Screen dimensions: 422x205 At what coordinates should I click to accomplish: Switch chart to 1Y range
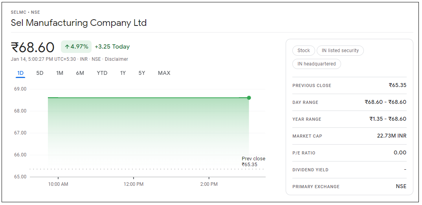point(123,73)
